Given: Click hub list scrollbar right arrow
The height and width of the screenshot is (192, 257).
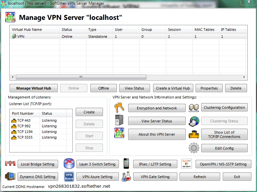Looking at the screenshot, I should 244,77.
